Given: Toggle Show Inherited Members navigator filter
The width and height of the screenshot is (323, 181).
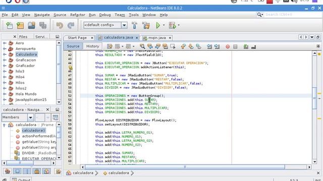Looking at the screenshot, I should coord(8,171).
